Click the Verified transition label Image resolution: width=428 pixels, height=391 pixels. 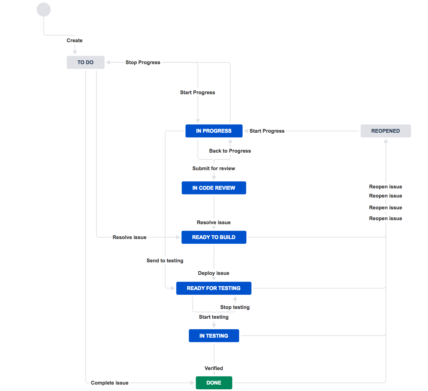click(x=214, y=368)
